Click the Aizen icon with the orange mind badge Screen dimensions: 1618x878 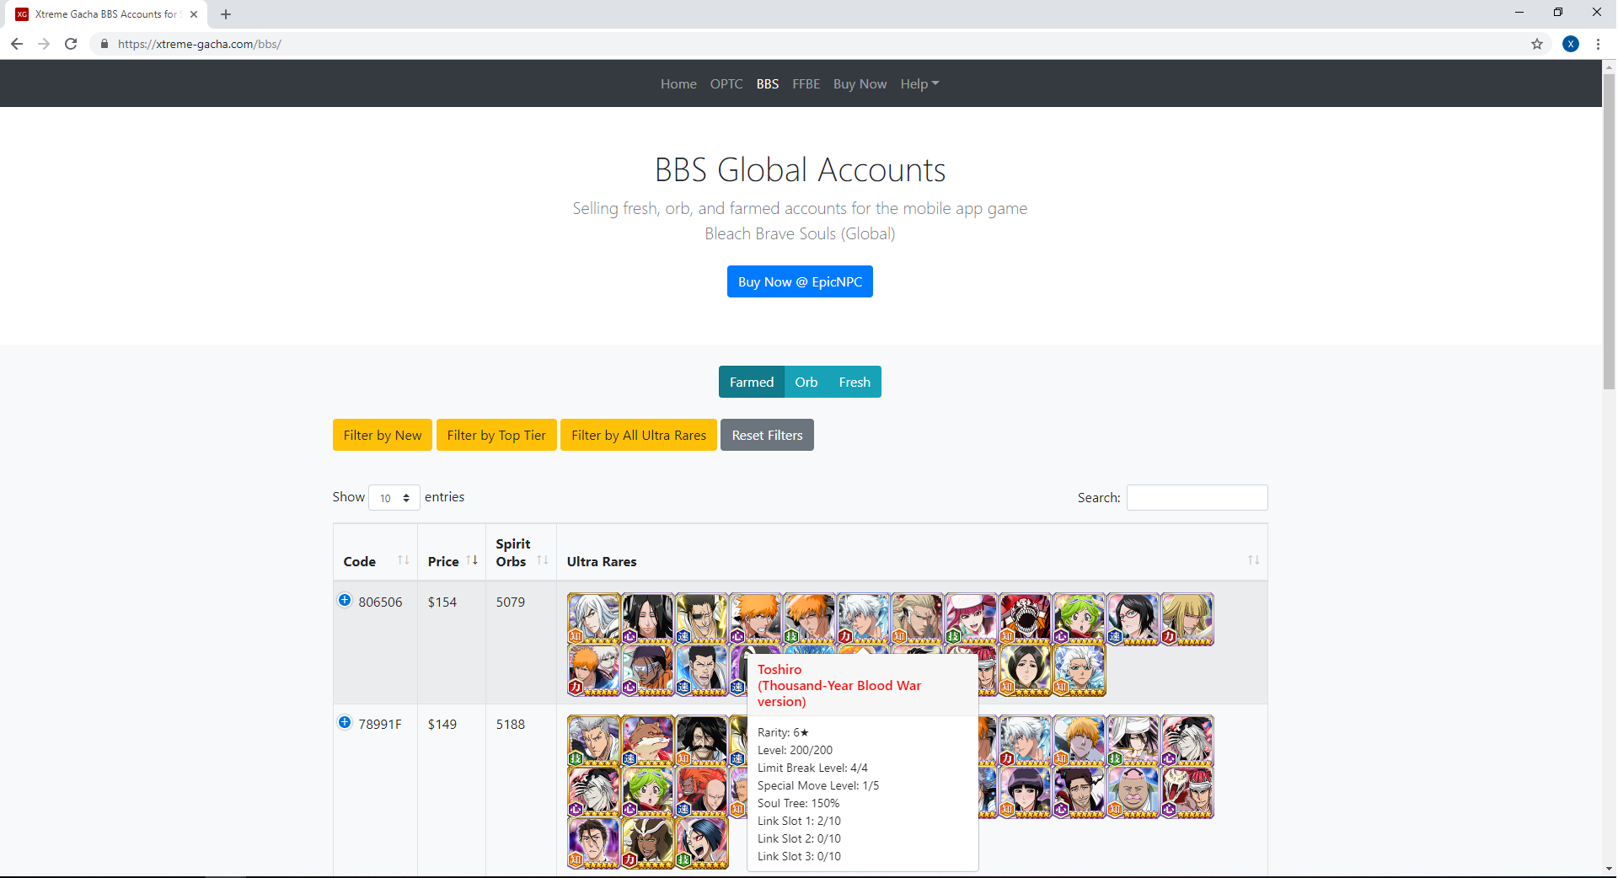[x=594, y=843]
